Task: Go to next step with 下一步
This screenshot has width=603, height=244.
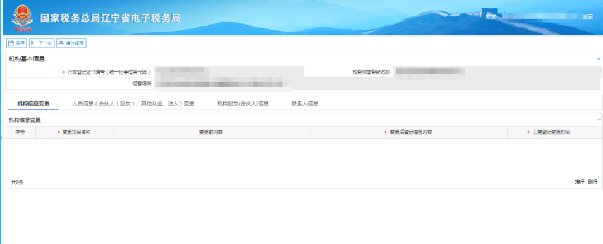Action: (x=41, y=43)
